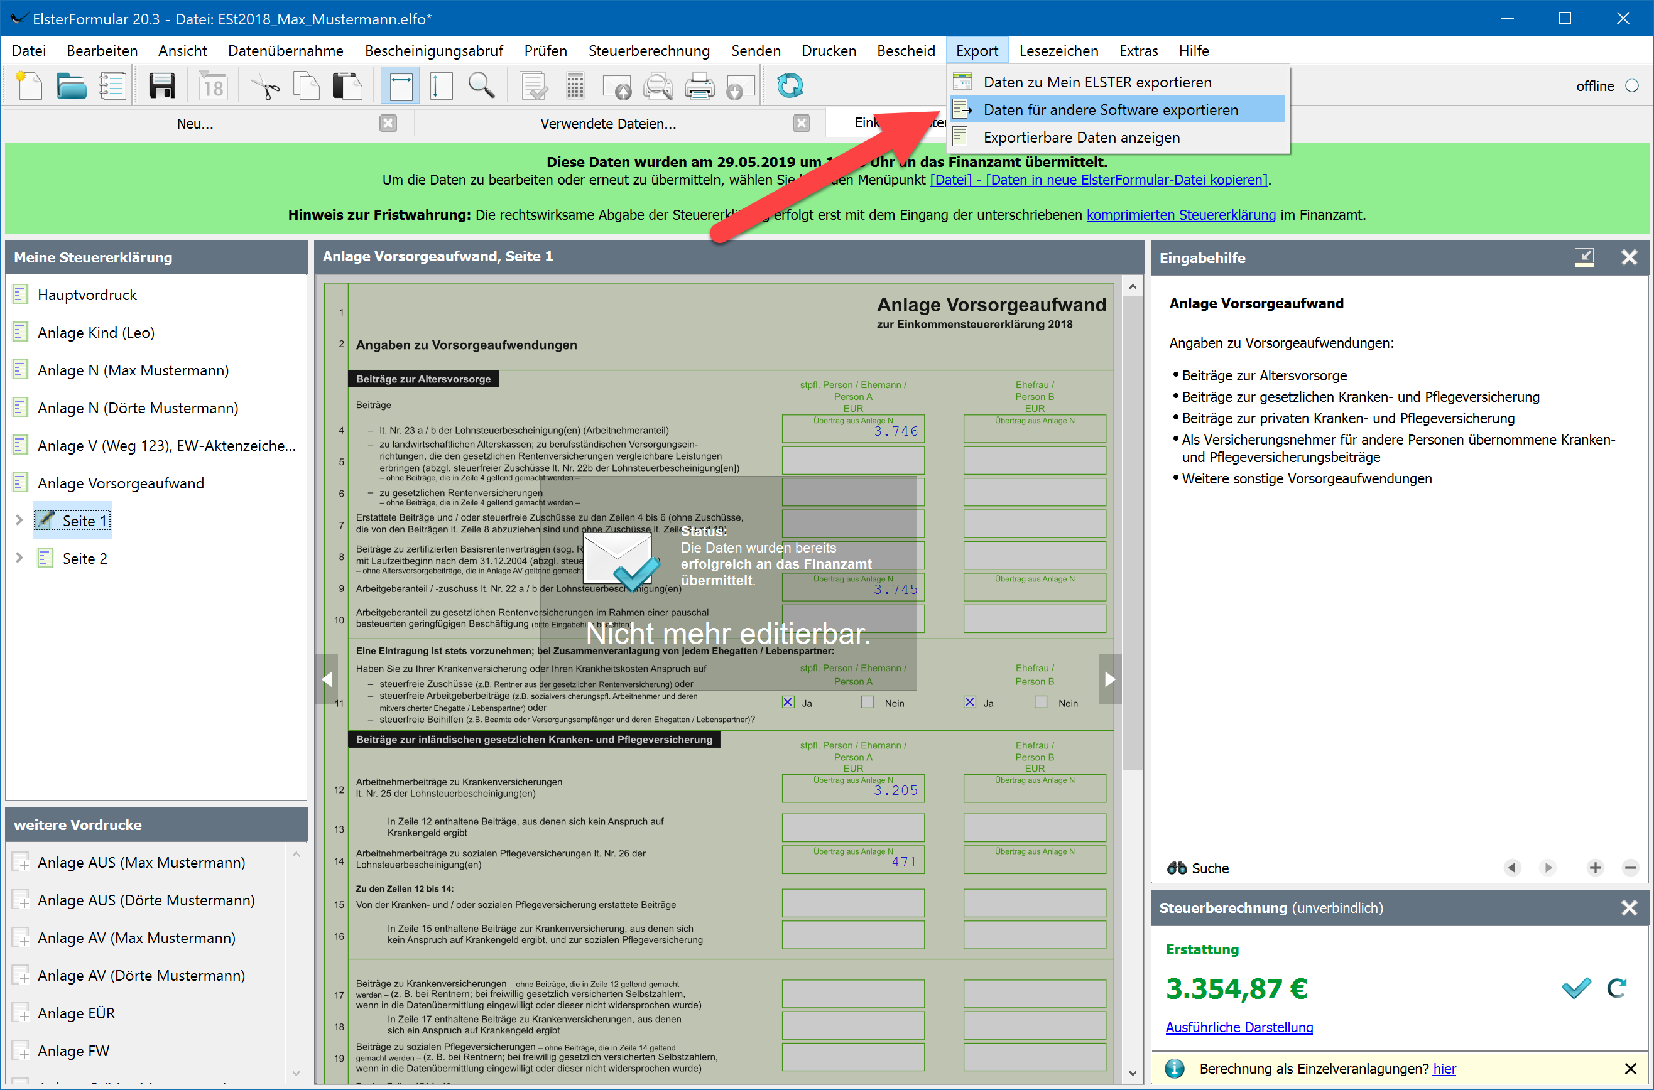This screenshot has width=1654, height=1090.
Task: Click the save floppy disk icon
Action: point(161,86)
